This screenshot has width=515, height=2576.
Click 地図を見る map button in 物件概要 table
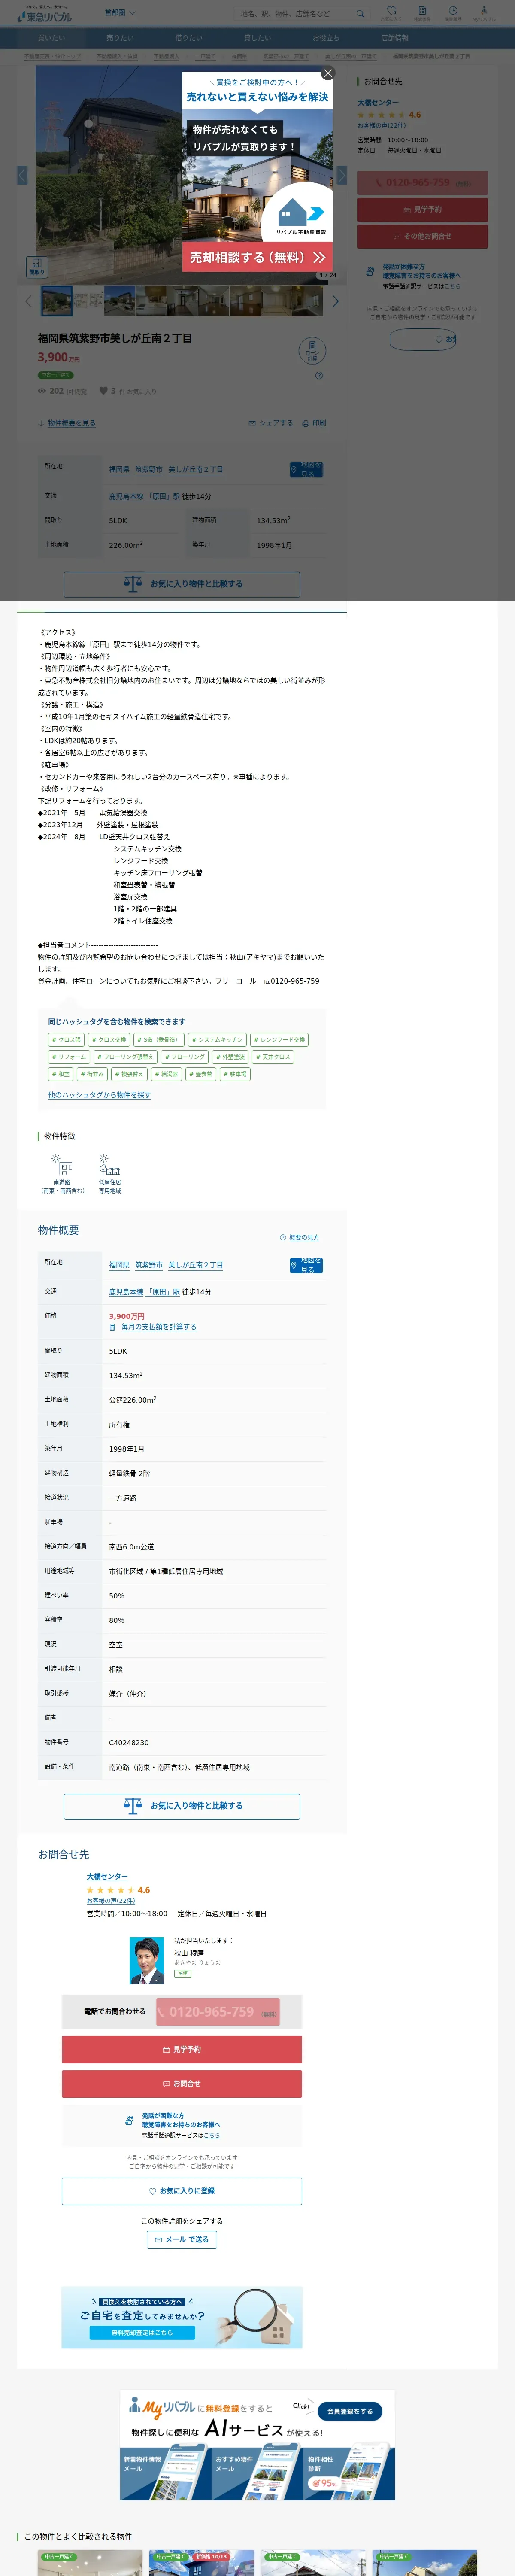306,1265
